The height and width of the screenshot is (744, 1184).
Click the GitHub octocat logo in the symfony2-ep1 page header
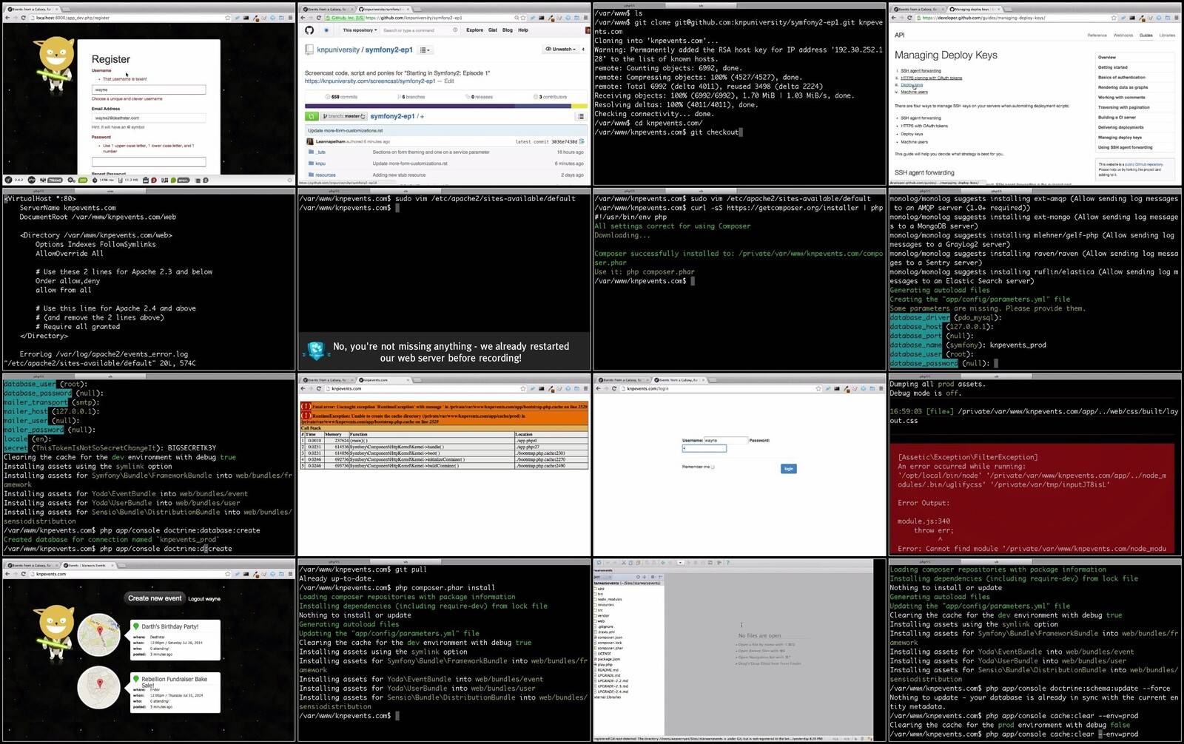click(x=309, y=30)
